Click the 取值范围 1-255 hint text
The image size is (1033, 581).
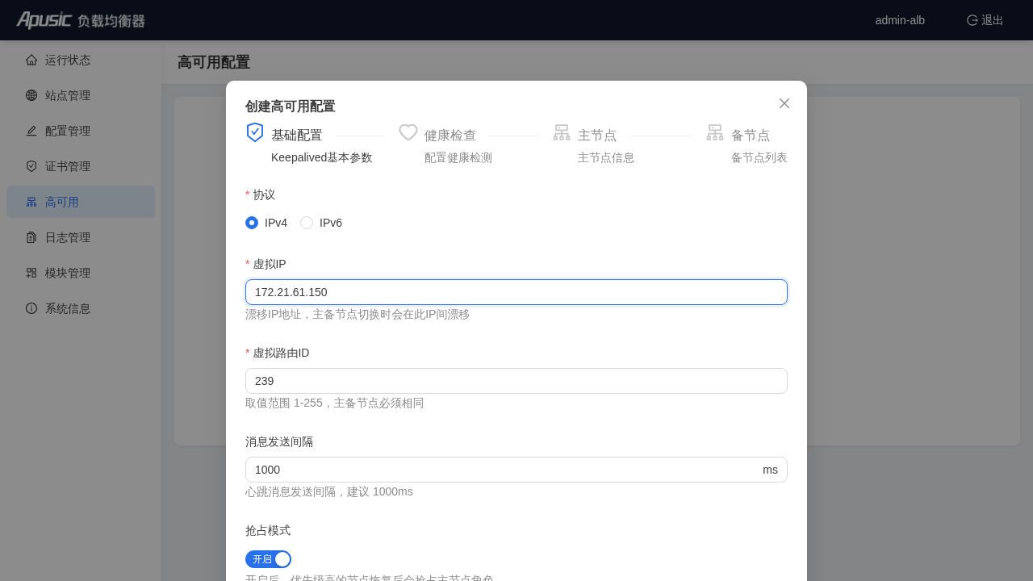(x=335, y=403)
